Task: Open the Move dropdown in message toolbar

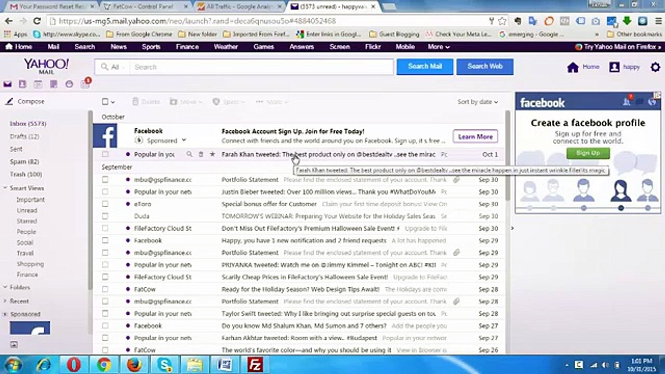Action: pos(186,102)
